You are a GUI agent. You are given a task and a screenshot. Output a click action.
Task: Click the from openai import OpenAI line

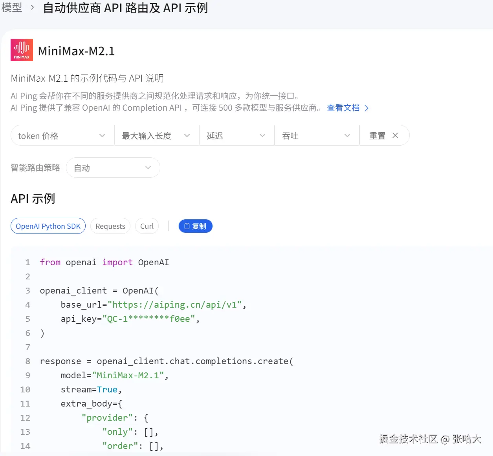click(x=104, y=262)
